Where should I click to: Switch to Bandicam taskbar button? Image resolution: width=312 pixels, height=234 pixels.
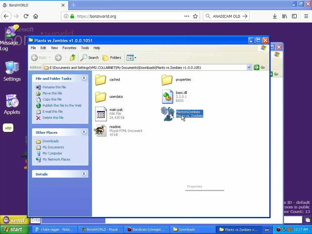point(147,230)
